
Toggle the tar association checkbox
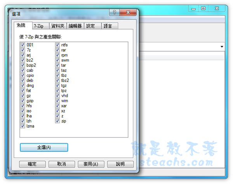point(57,65)
